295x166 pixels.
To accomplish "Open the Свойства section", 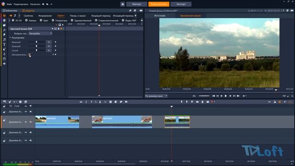I will (29, 16).
